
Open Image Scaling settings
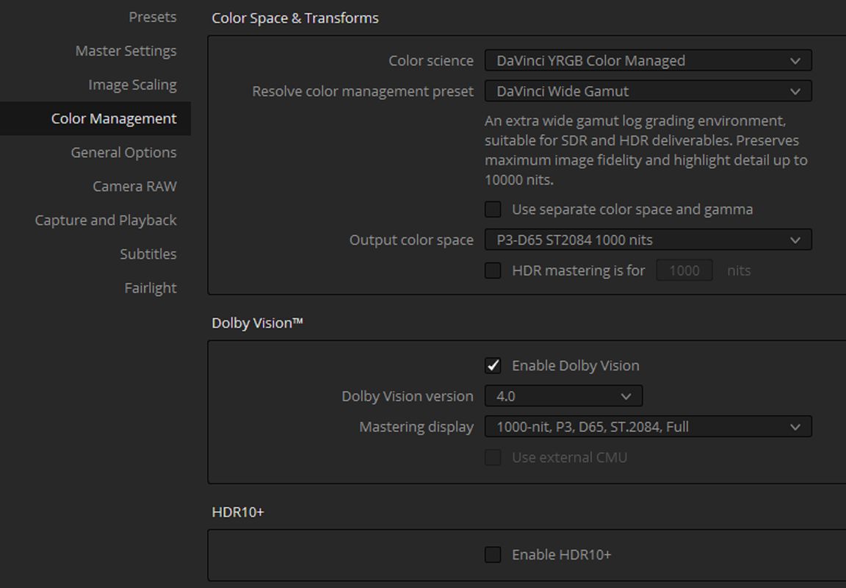point(132,85)
